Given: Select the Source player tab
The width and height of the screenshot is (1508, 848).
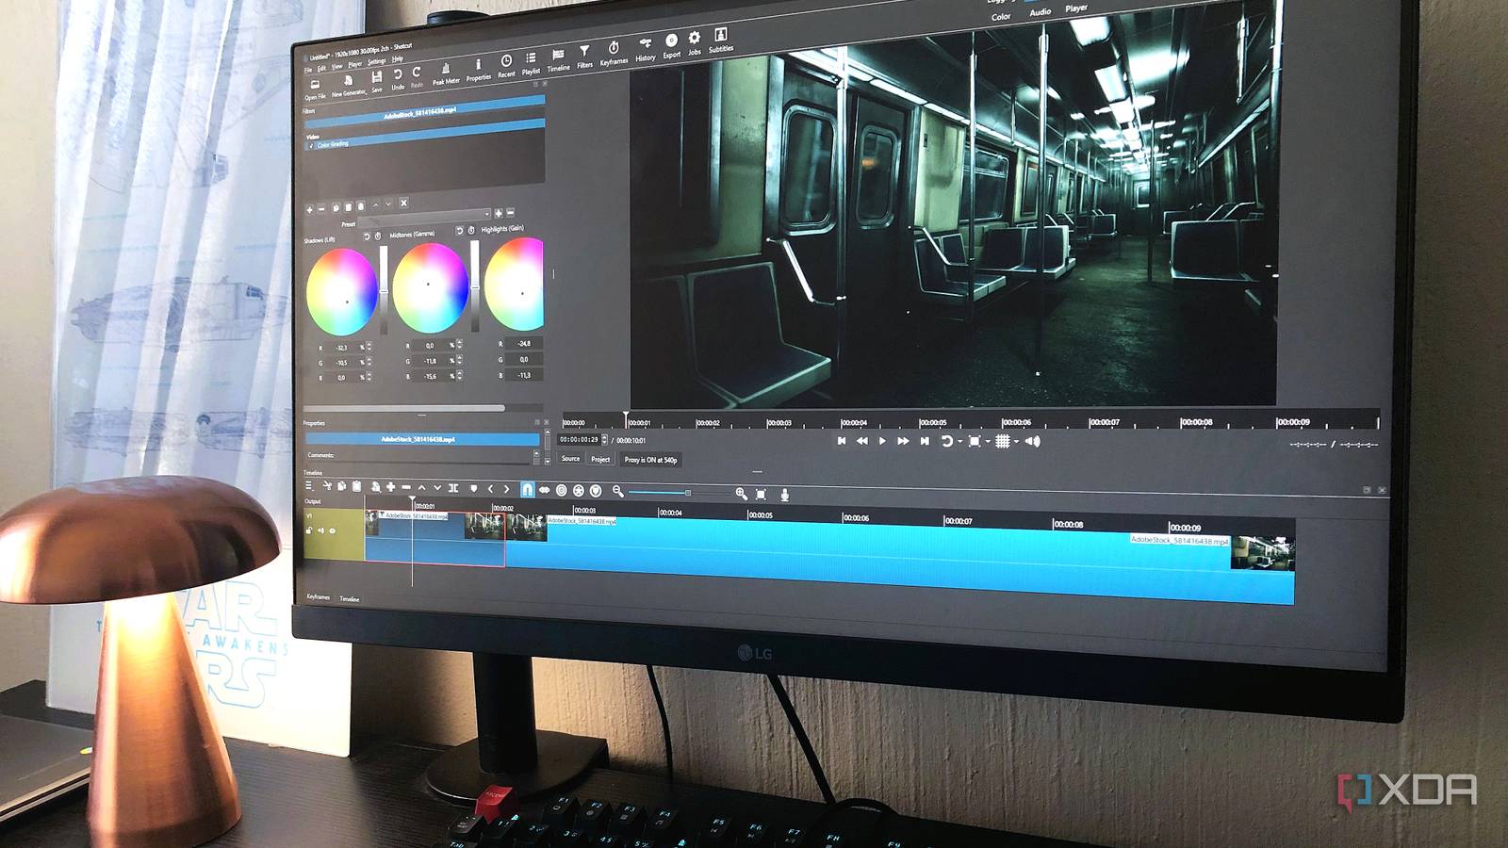Looking at the screenshot, I should click(570, 458).
